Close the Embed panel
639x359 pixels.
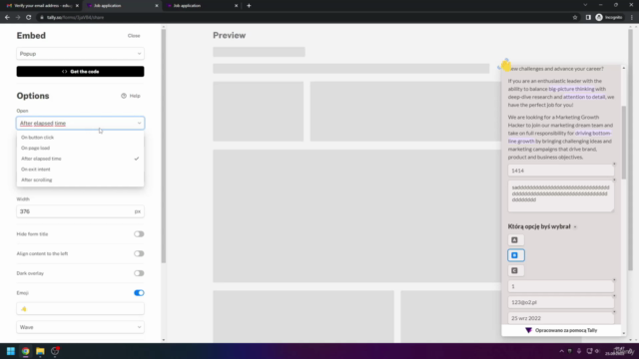(x=134, y=36)
